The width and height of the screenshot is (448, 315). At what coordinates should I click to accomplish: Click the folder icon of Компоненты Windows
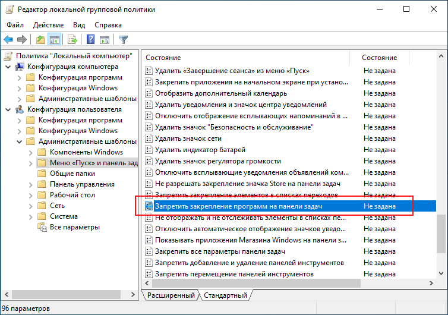(42, 152)
